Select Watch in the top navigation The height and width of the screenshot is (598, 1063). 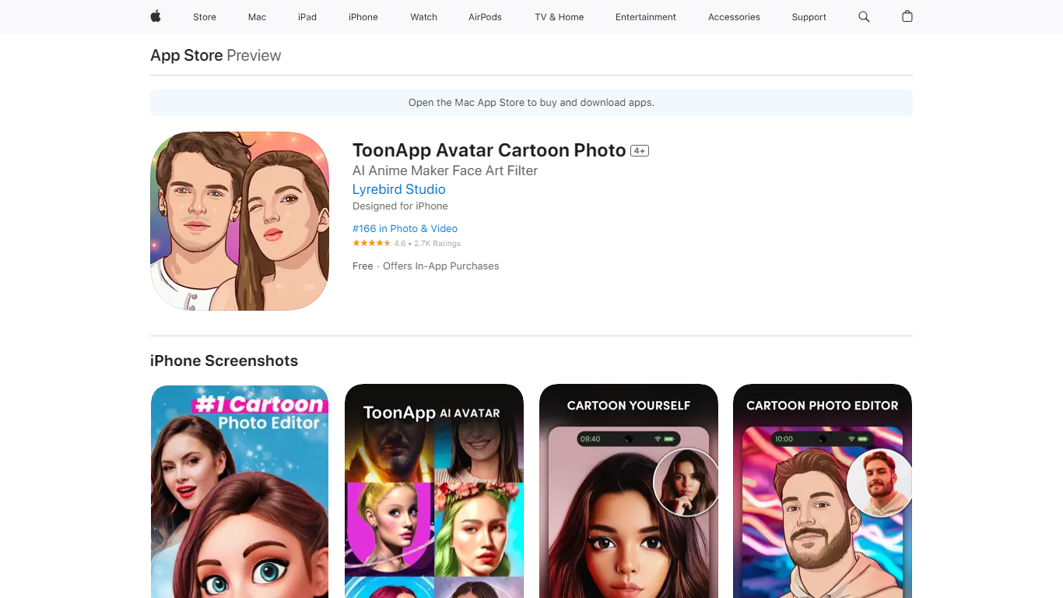[x=424, y=17]
